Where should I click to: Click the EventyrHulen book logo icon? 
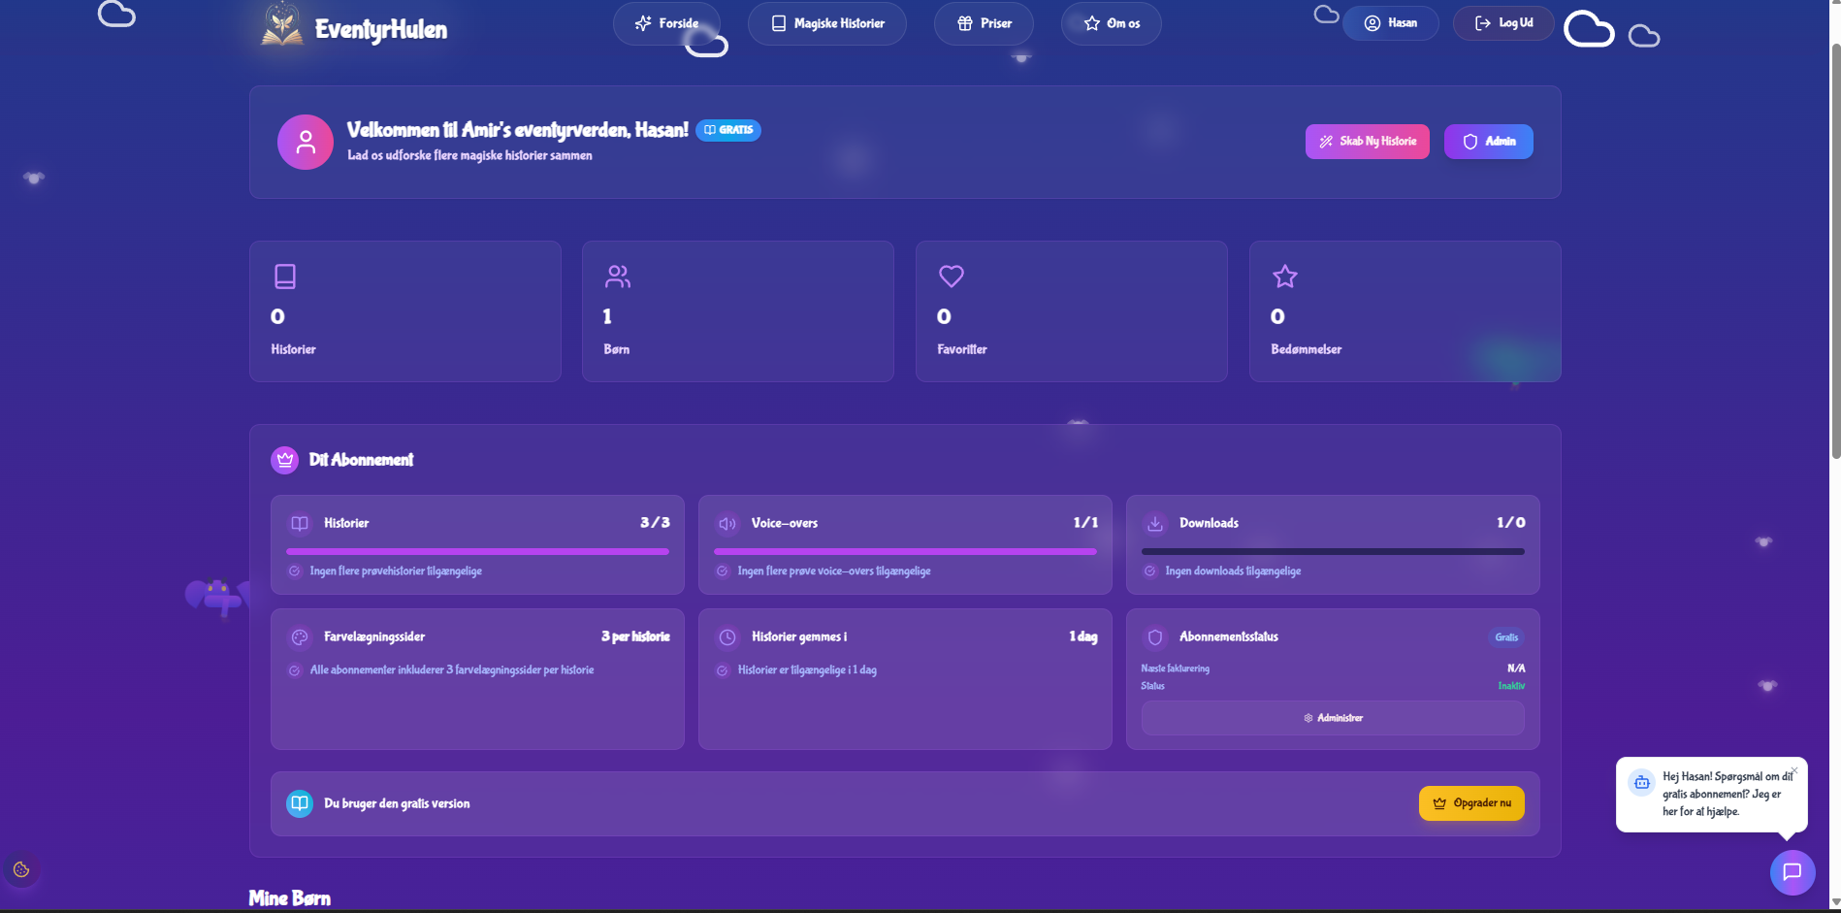(282, 25)
